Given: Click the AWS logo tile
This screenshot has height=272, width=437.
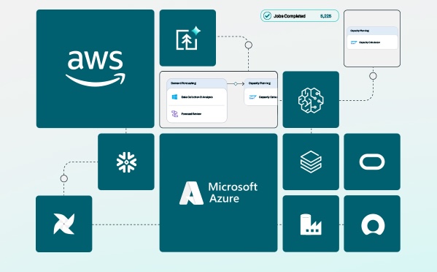Looking at the screenshot, I should [95, 69].
